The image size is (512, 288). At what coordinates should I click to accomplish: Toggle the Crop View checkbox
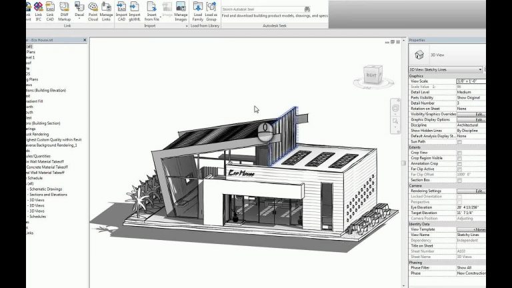459,153
